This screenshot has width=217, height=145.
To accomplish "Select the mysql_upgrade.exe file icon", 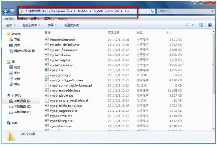I will (x=47, y=111).
